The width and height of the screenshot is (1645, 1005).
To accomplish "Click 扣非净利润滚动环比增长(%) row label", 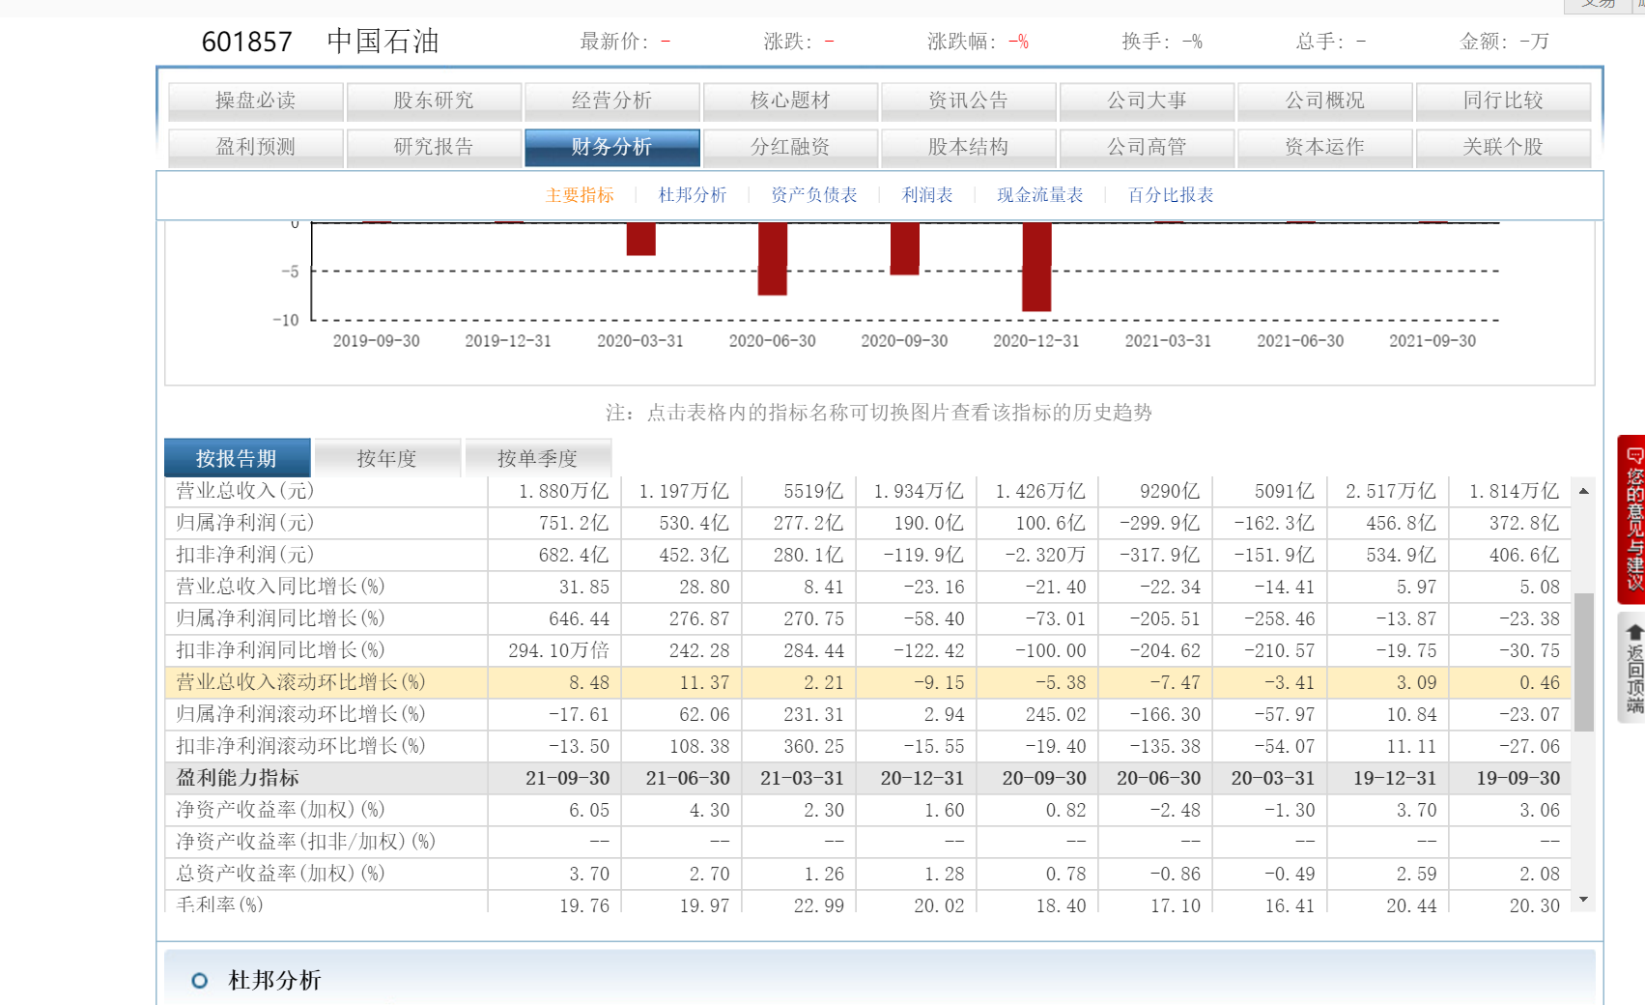I will pos(300,746).
